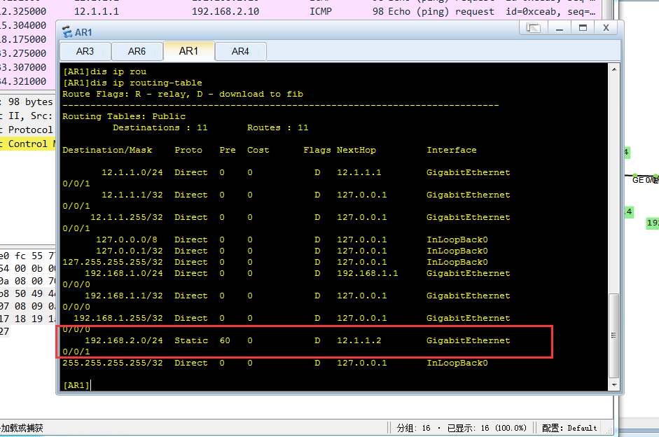The width and height of the screenshot is (659, 437).
Task: Click the 12.1.1.255/32 destination entry
Action: (x=127, y=217)
